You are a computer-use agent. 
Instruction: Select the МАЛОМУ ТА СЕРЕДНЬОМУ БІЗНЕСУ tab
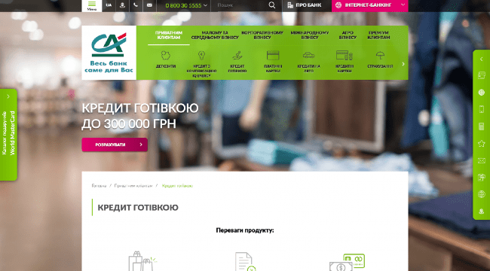(215, 35)
